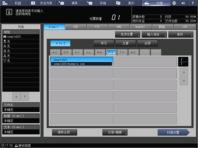Click the 内存 memory value 99.999%
Image resolution: width=198 pixels, height=148 pixels.
(191, 17)
